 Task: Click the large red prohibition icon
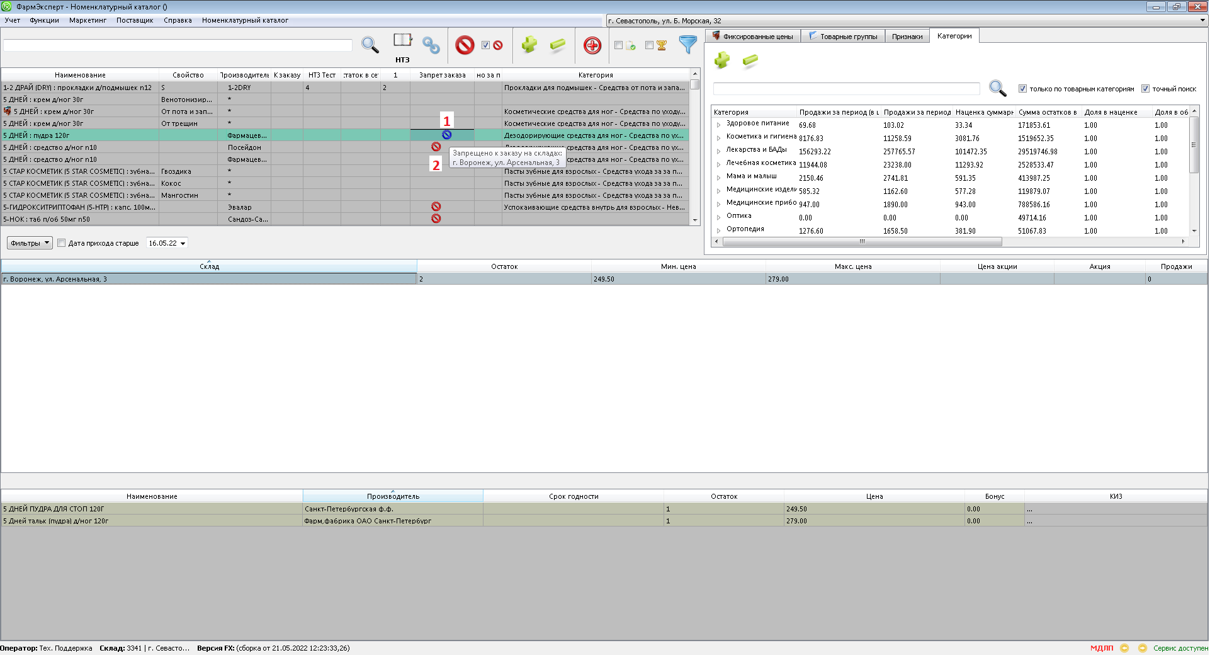click(465, 45)
